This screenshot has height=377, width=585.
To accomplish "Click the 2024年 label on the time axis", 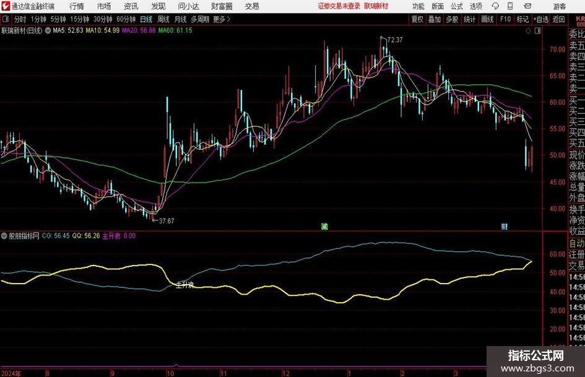I will click(11, 373).
